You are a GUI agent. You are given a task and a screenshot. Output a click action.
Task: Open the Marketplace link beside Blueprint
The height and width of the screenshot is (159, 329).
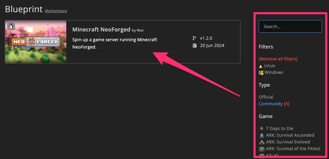click(x=56, y=11)
